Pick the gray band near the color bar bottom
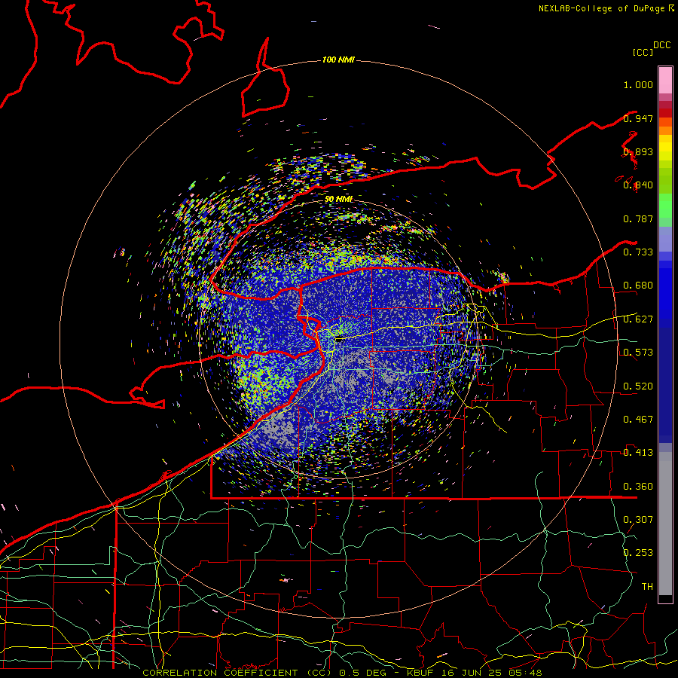The width and height of the screenshot is (678, 678). (665, 524)
